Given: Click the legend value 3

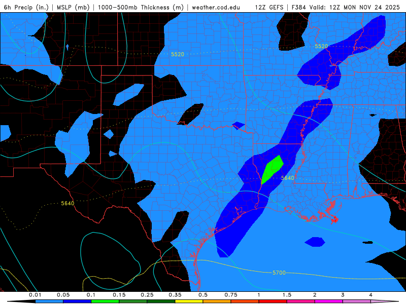Looking at the screenshot, I should click(343, 295).
